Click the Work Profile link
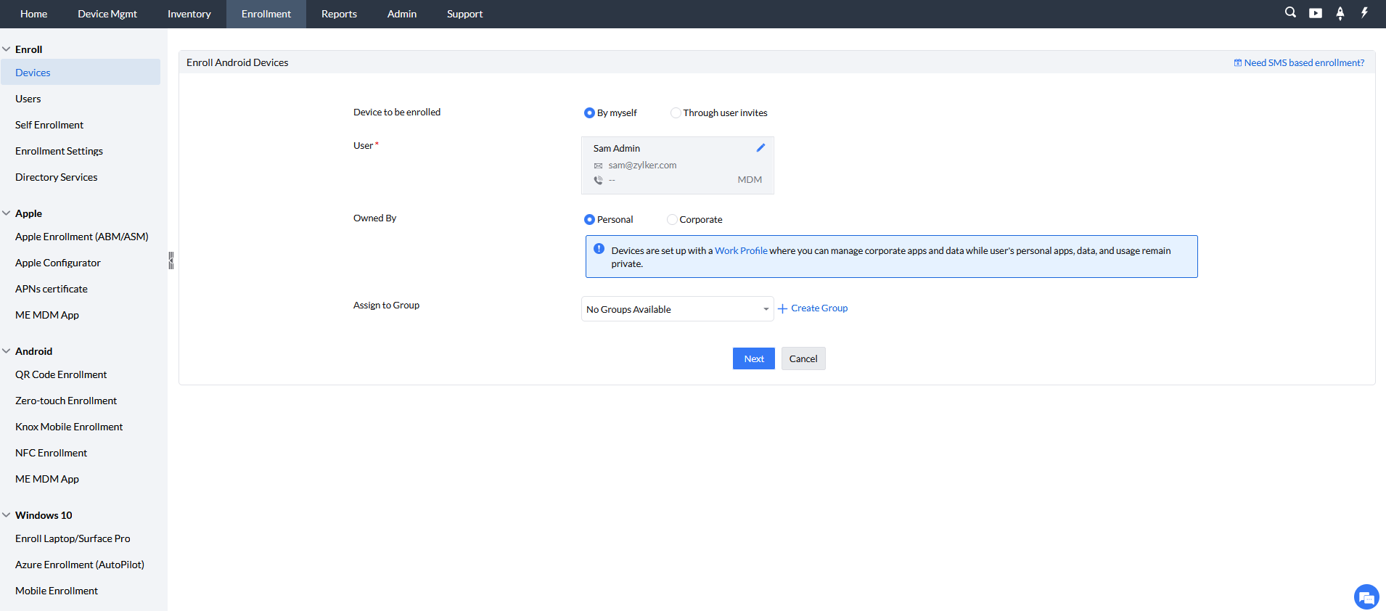Image resolution: width=1386 pixels, height=611 pixels. (741, 251)
